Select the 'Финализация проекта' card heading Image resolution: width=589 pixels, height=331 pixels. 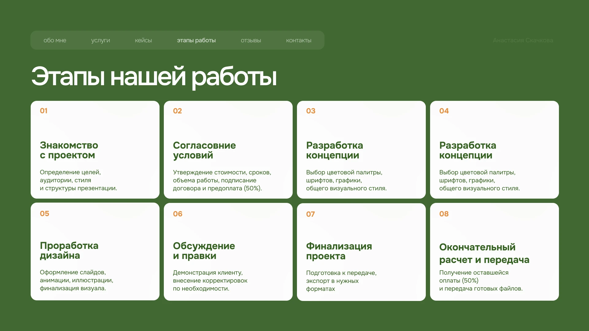pos(339,251)
